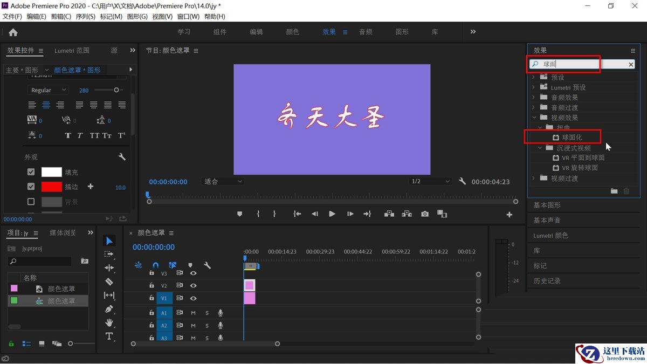Expand Lumetri 预设 folder
The width and height of the screenshot is (647, 364).
click(x=534, y=87)
